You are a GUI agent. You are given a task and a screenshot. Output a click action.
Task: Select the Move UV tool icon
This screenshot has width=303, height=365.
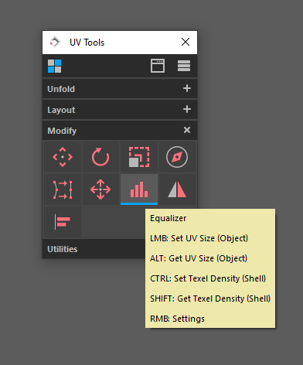coord(63,157)
